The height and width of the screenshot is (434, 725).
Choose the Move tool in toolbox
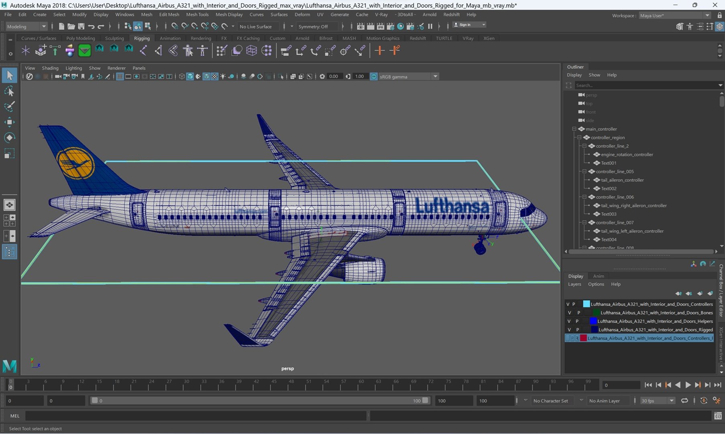pyautogui.click(x=9, y=122)
